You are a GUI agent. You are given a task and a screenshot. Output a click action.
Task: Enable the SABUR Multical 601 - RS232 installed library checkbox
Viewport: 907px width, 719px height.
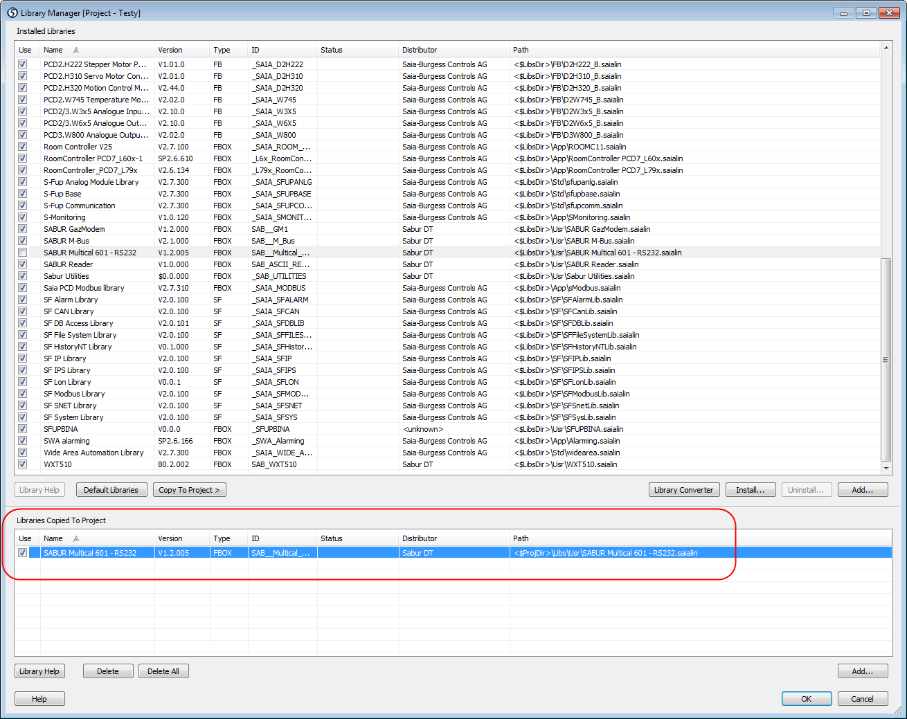[x=23, y=253]
